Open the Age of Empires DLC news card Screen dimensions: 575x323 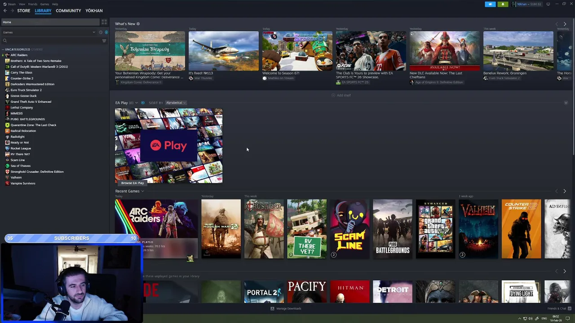point(444,51)
